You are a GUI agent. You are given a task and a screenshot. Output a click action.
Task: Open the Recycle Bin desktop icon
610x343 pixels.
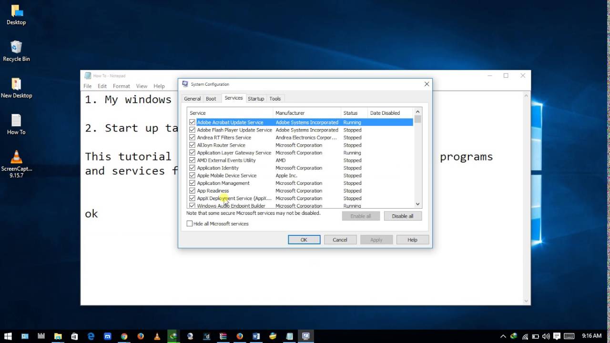(16, 51)
